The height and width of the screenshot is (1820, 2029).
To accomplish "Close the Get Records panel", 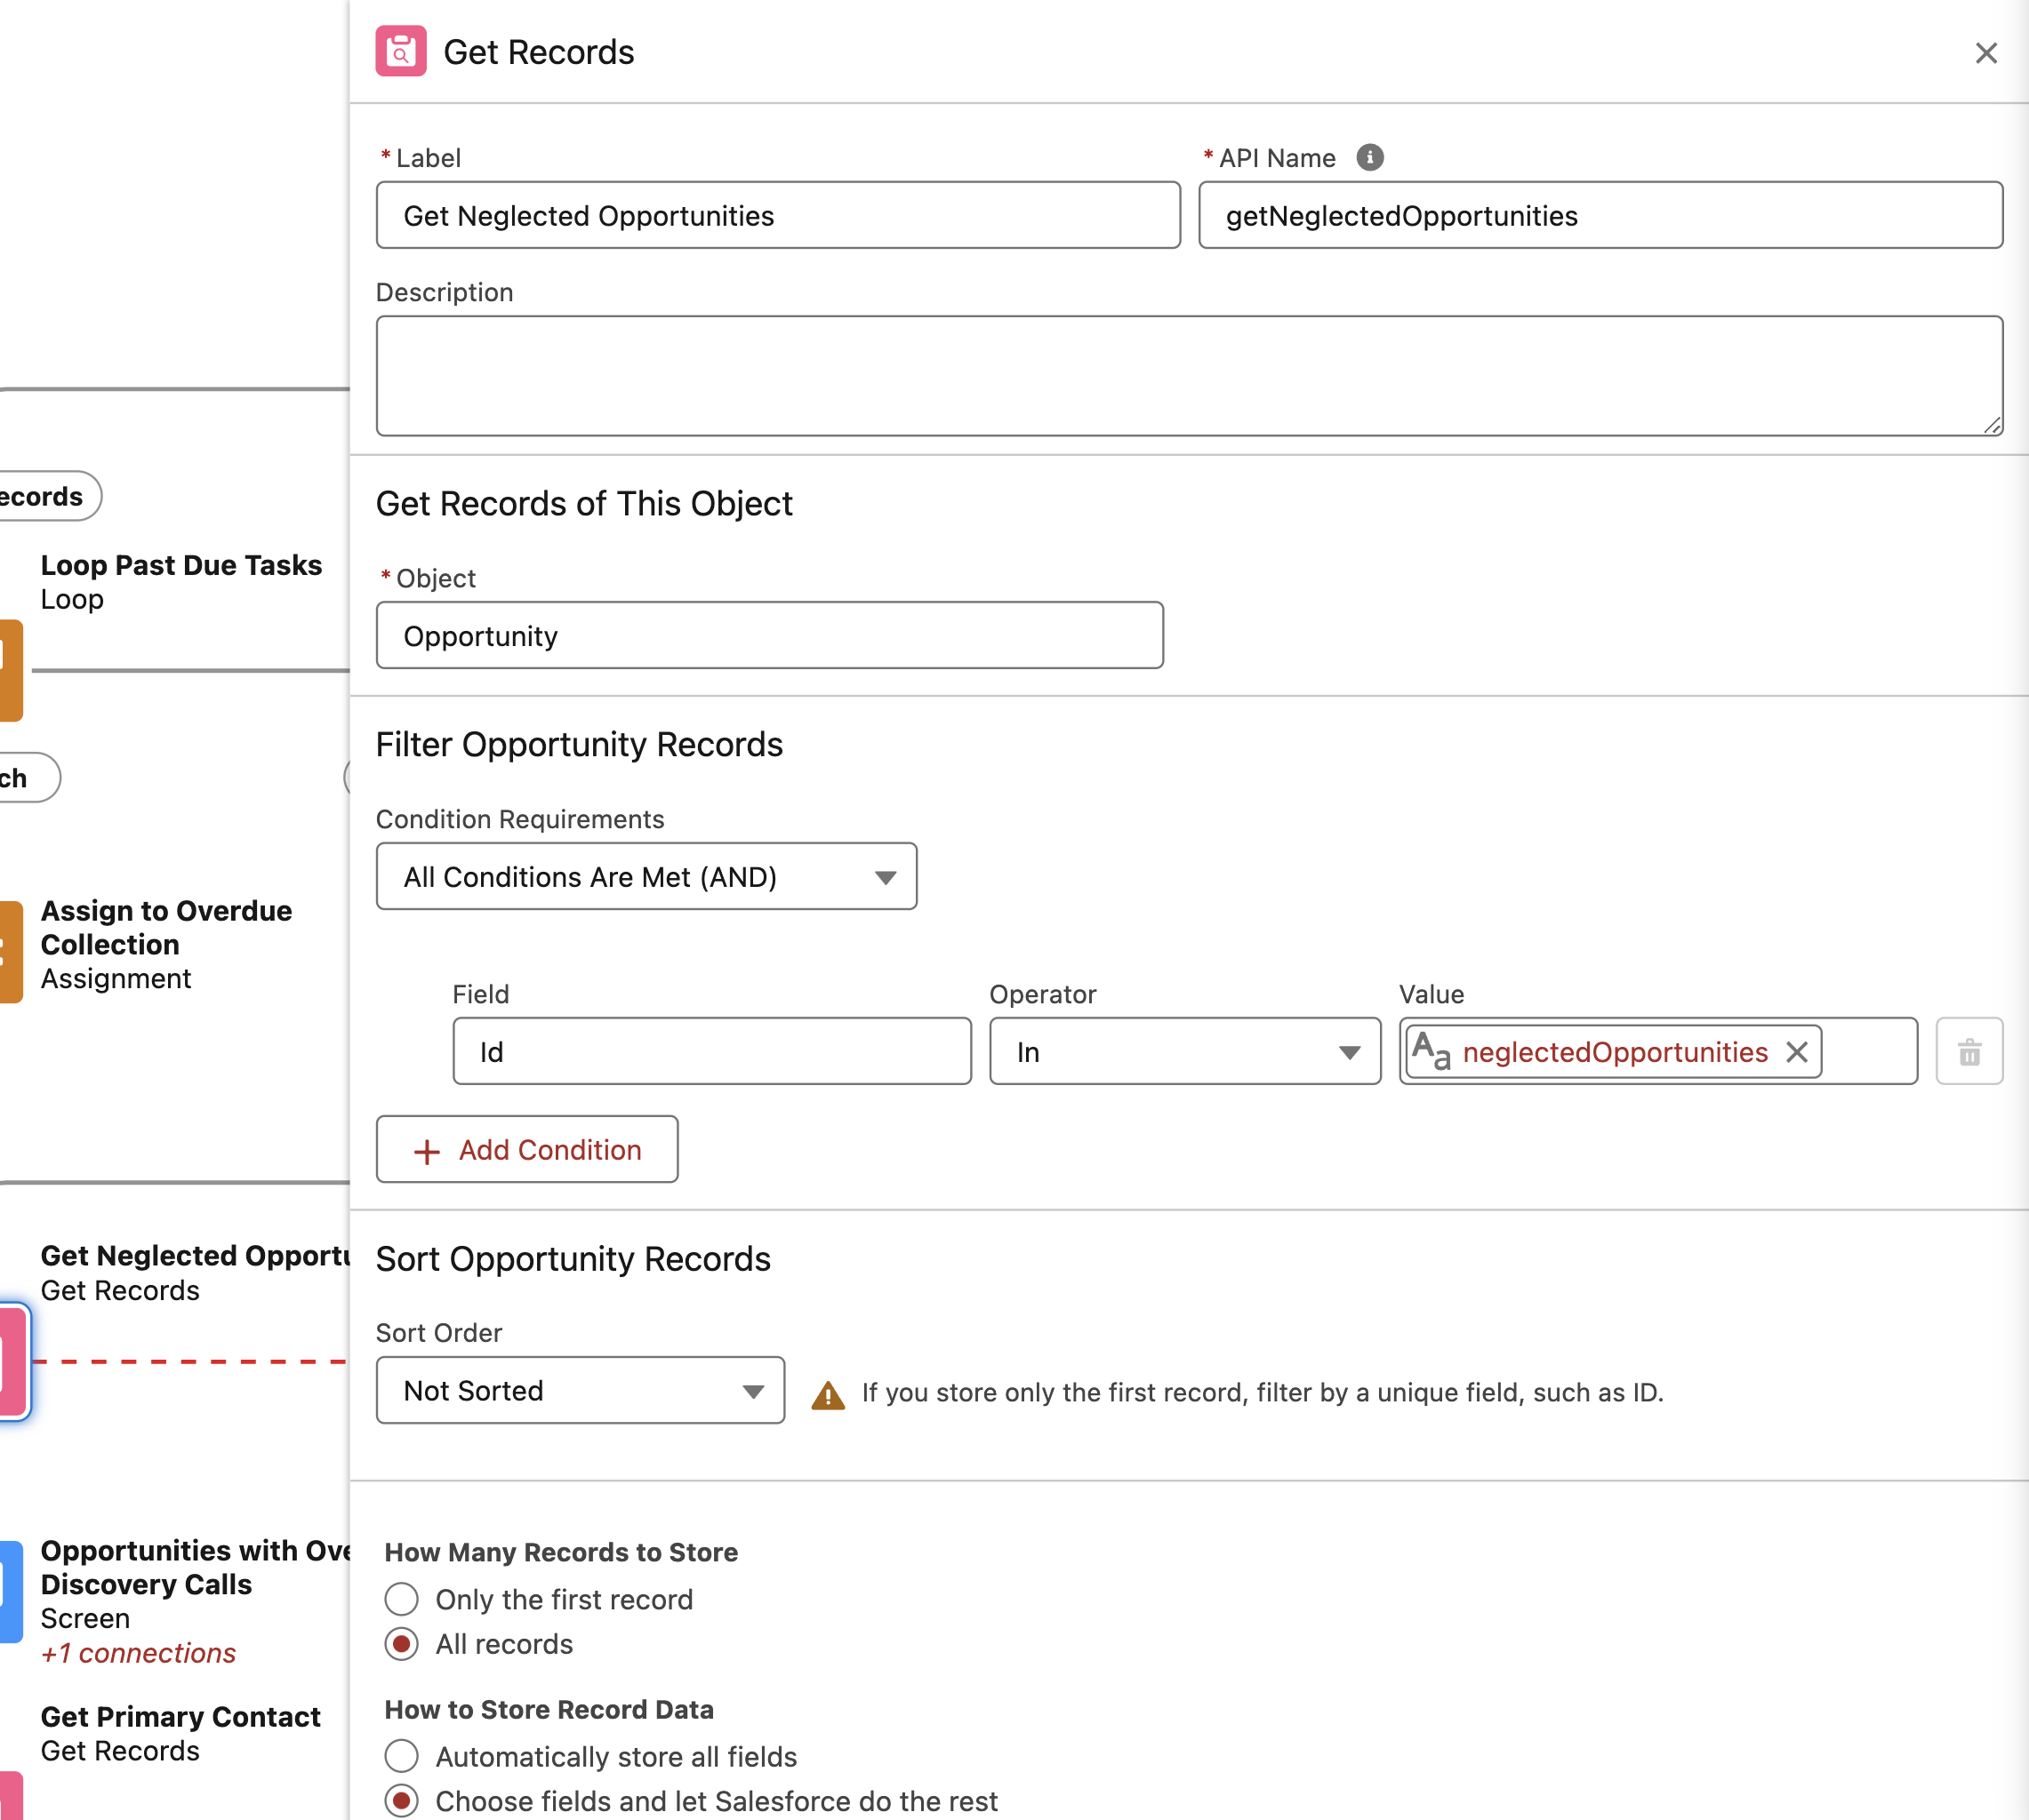I will (1985, 53).
